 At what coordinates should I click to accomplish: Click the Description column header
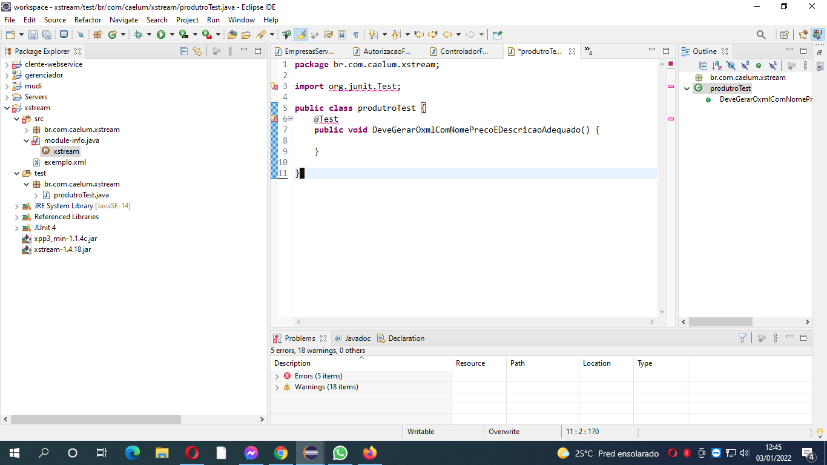(361, 363)
